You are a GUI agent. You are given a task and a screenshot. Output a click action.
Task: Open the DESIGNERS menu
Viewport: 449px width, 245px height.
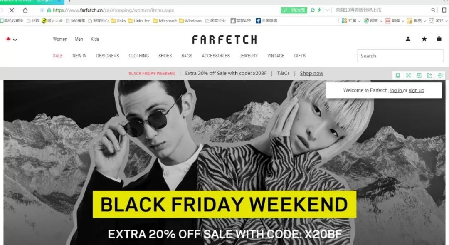(x=107, y=56)
